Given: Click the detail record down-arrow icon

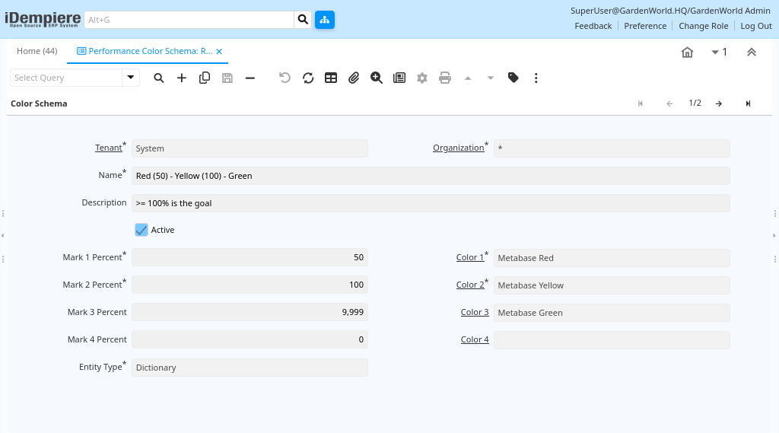Looking at the screenshot, I should [x=491, y=78].
